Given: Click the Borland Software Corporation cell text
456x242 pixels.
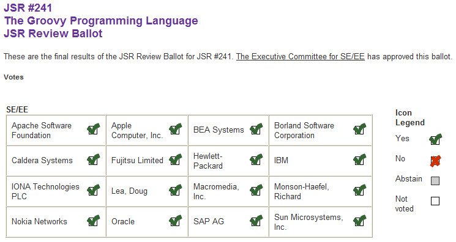Looking at the screenshot, I should (x=304, y=130).
